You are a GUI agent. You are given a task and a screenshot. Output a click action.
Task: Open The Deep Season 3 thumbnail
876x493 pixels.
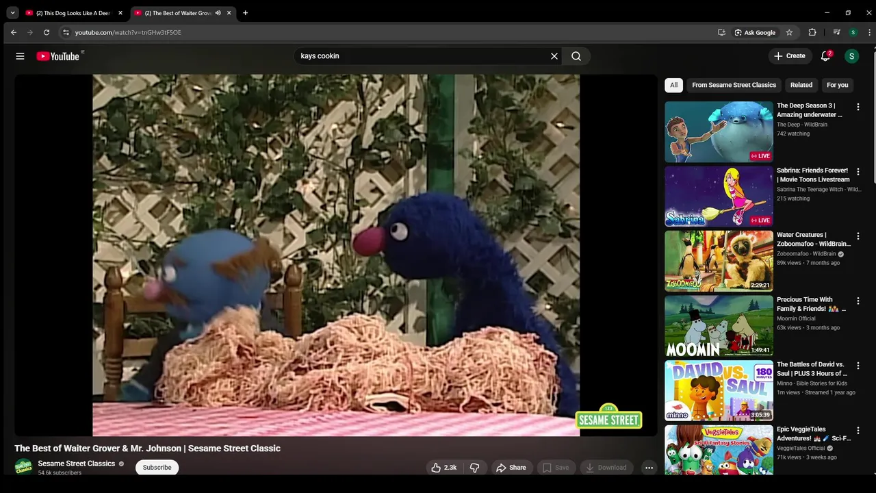point(719,132)
